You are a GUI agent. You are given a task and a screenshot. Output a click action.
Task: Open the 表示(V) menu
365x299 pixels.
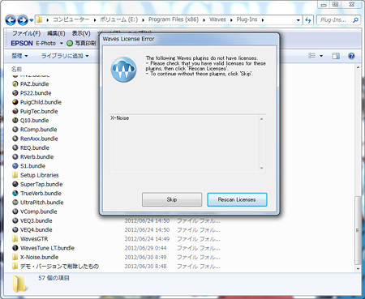[81, 33]
